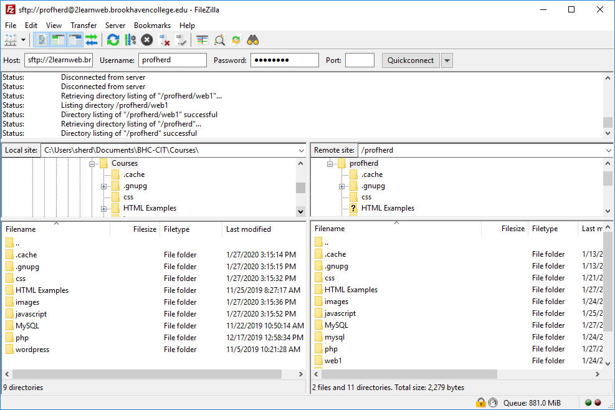This screenshot has height=410, width=615.
Task: Click remote file list horizontal scrollbar
Action: (x=409, y=374)
